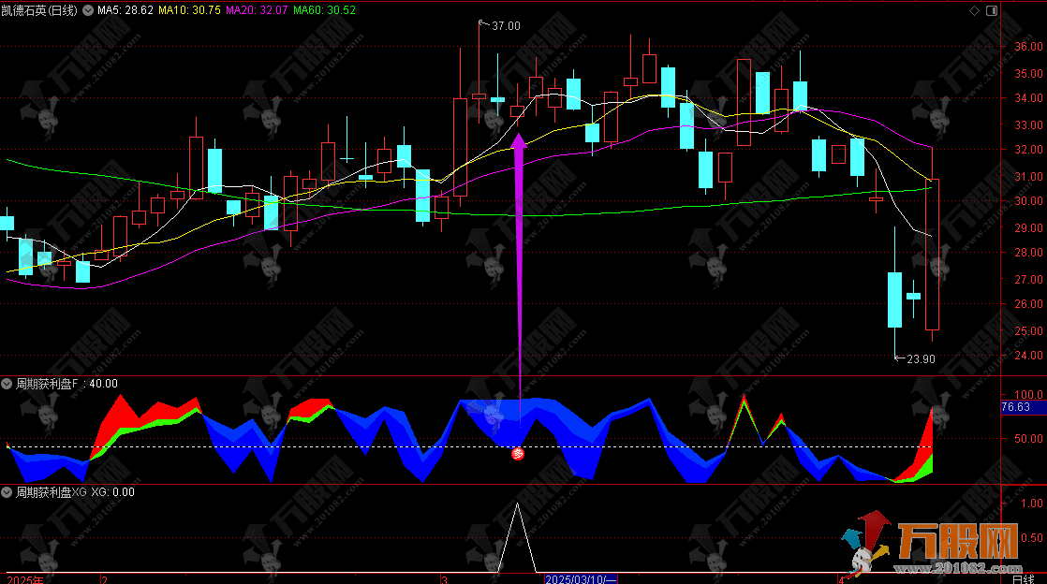This screenshot has width=1047, height=584.
Task: Click the red 多 signal marker
Action: 518,454
